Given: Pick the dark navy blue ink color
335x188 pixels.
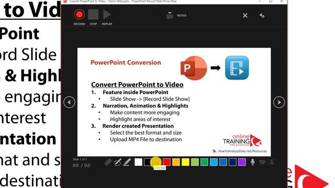Looking at the screenshot, I should pyautogui.click(x=232, y=162).
